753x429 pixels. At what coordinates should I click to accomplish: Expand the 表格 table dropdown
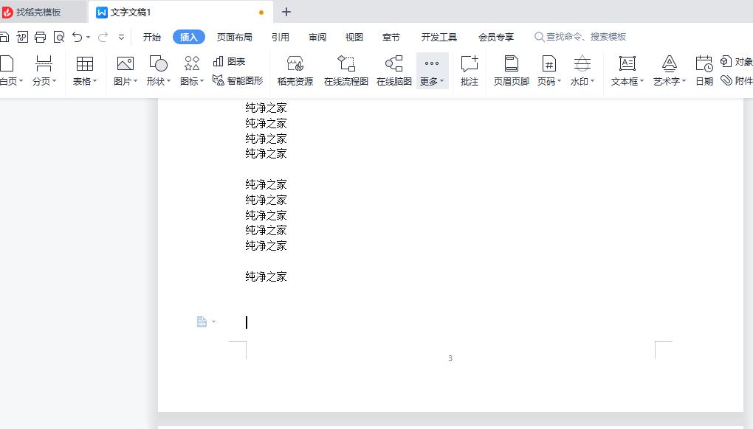(85, 81)
